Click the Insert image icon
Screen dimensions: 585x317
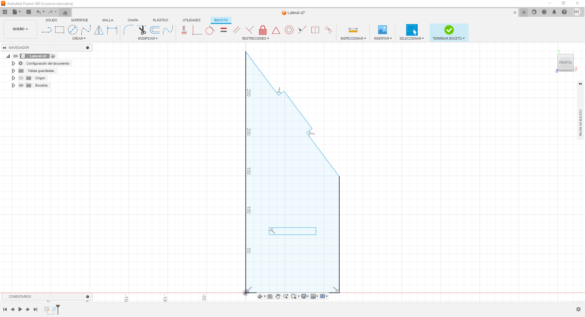(382, 30)
